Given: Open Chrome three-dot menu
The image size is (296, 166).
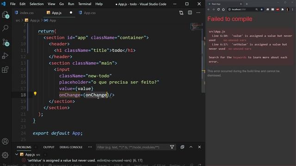Looking at the screenshot, I should (293, 9).
